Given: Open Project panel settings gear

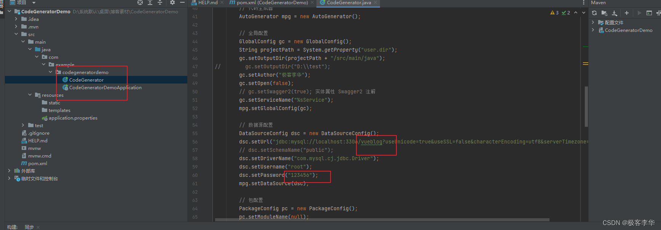Looking at the screenshot, I should (172, 2).
